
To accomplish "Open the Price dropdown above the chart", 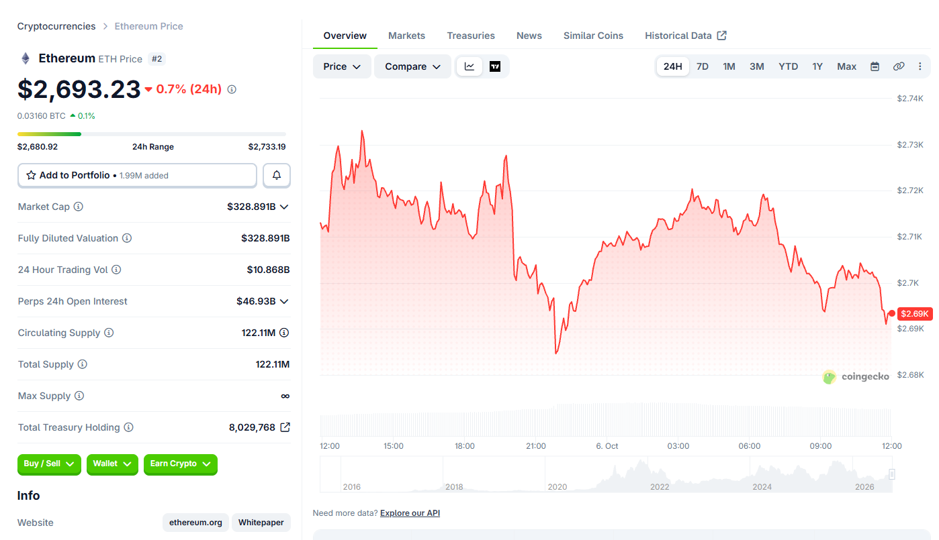I will click(x=342, y=66).
